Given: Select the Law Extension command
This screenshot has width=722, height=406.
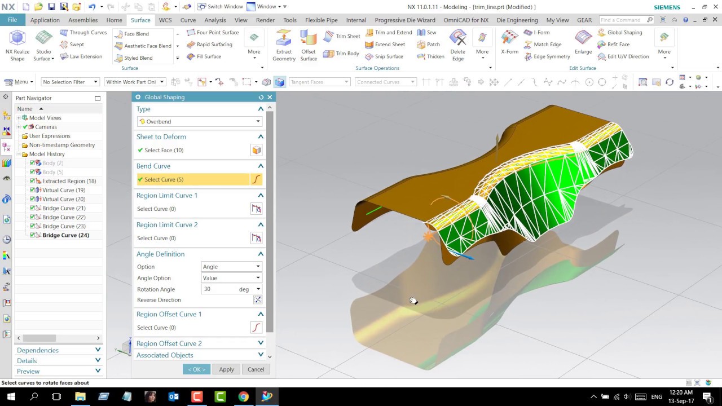Looking at the screenshot, I should (x=81, y=56).
